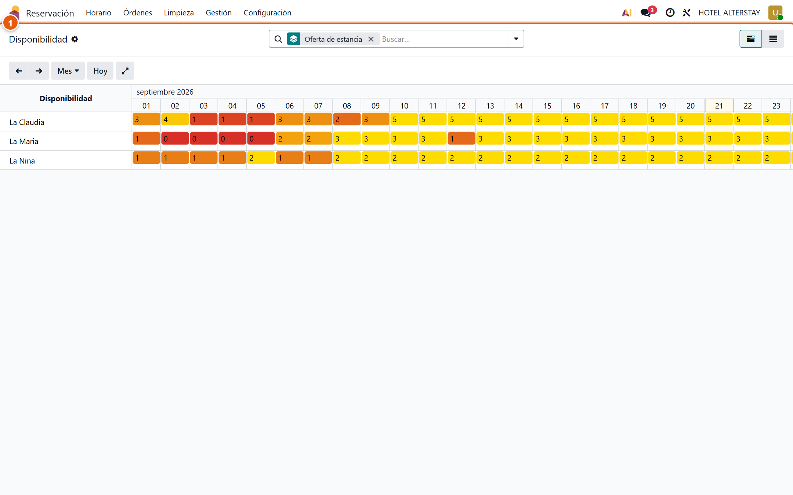Screen dimensions: 793x495
Task: Remove the Oferta de estancia filter
Action: 371,39
